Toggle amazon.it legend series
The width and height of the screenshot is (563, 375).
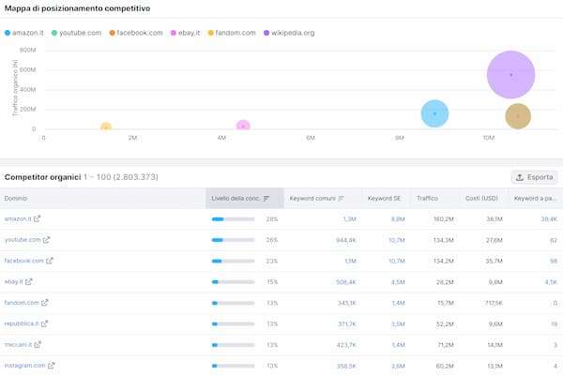(24, 32)
